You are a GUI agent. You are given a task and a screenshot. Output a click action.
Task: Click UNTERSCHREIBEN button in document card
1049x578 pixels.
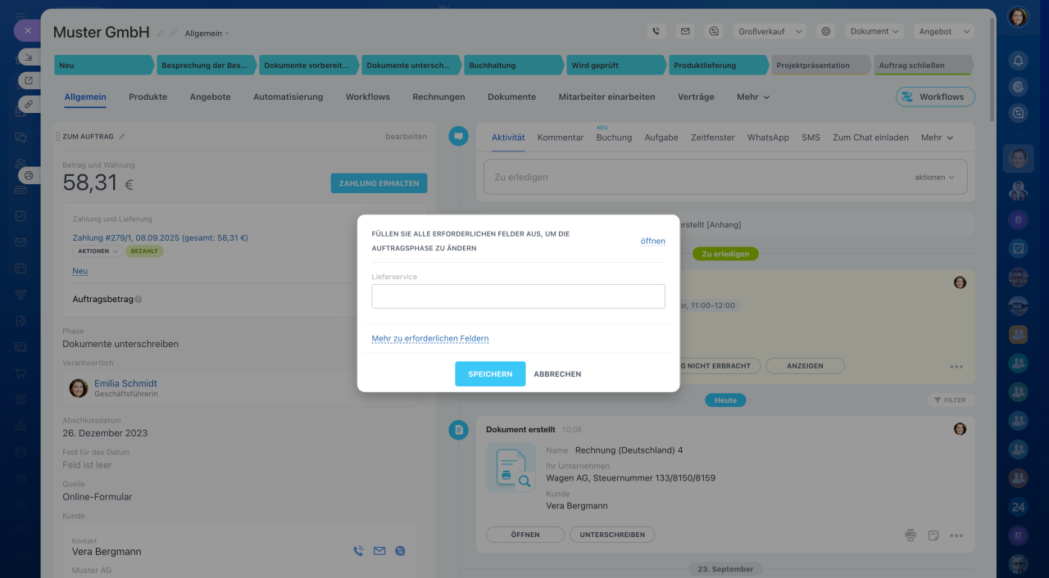point(612,535)
